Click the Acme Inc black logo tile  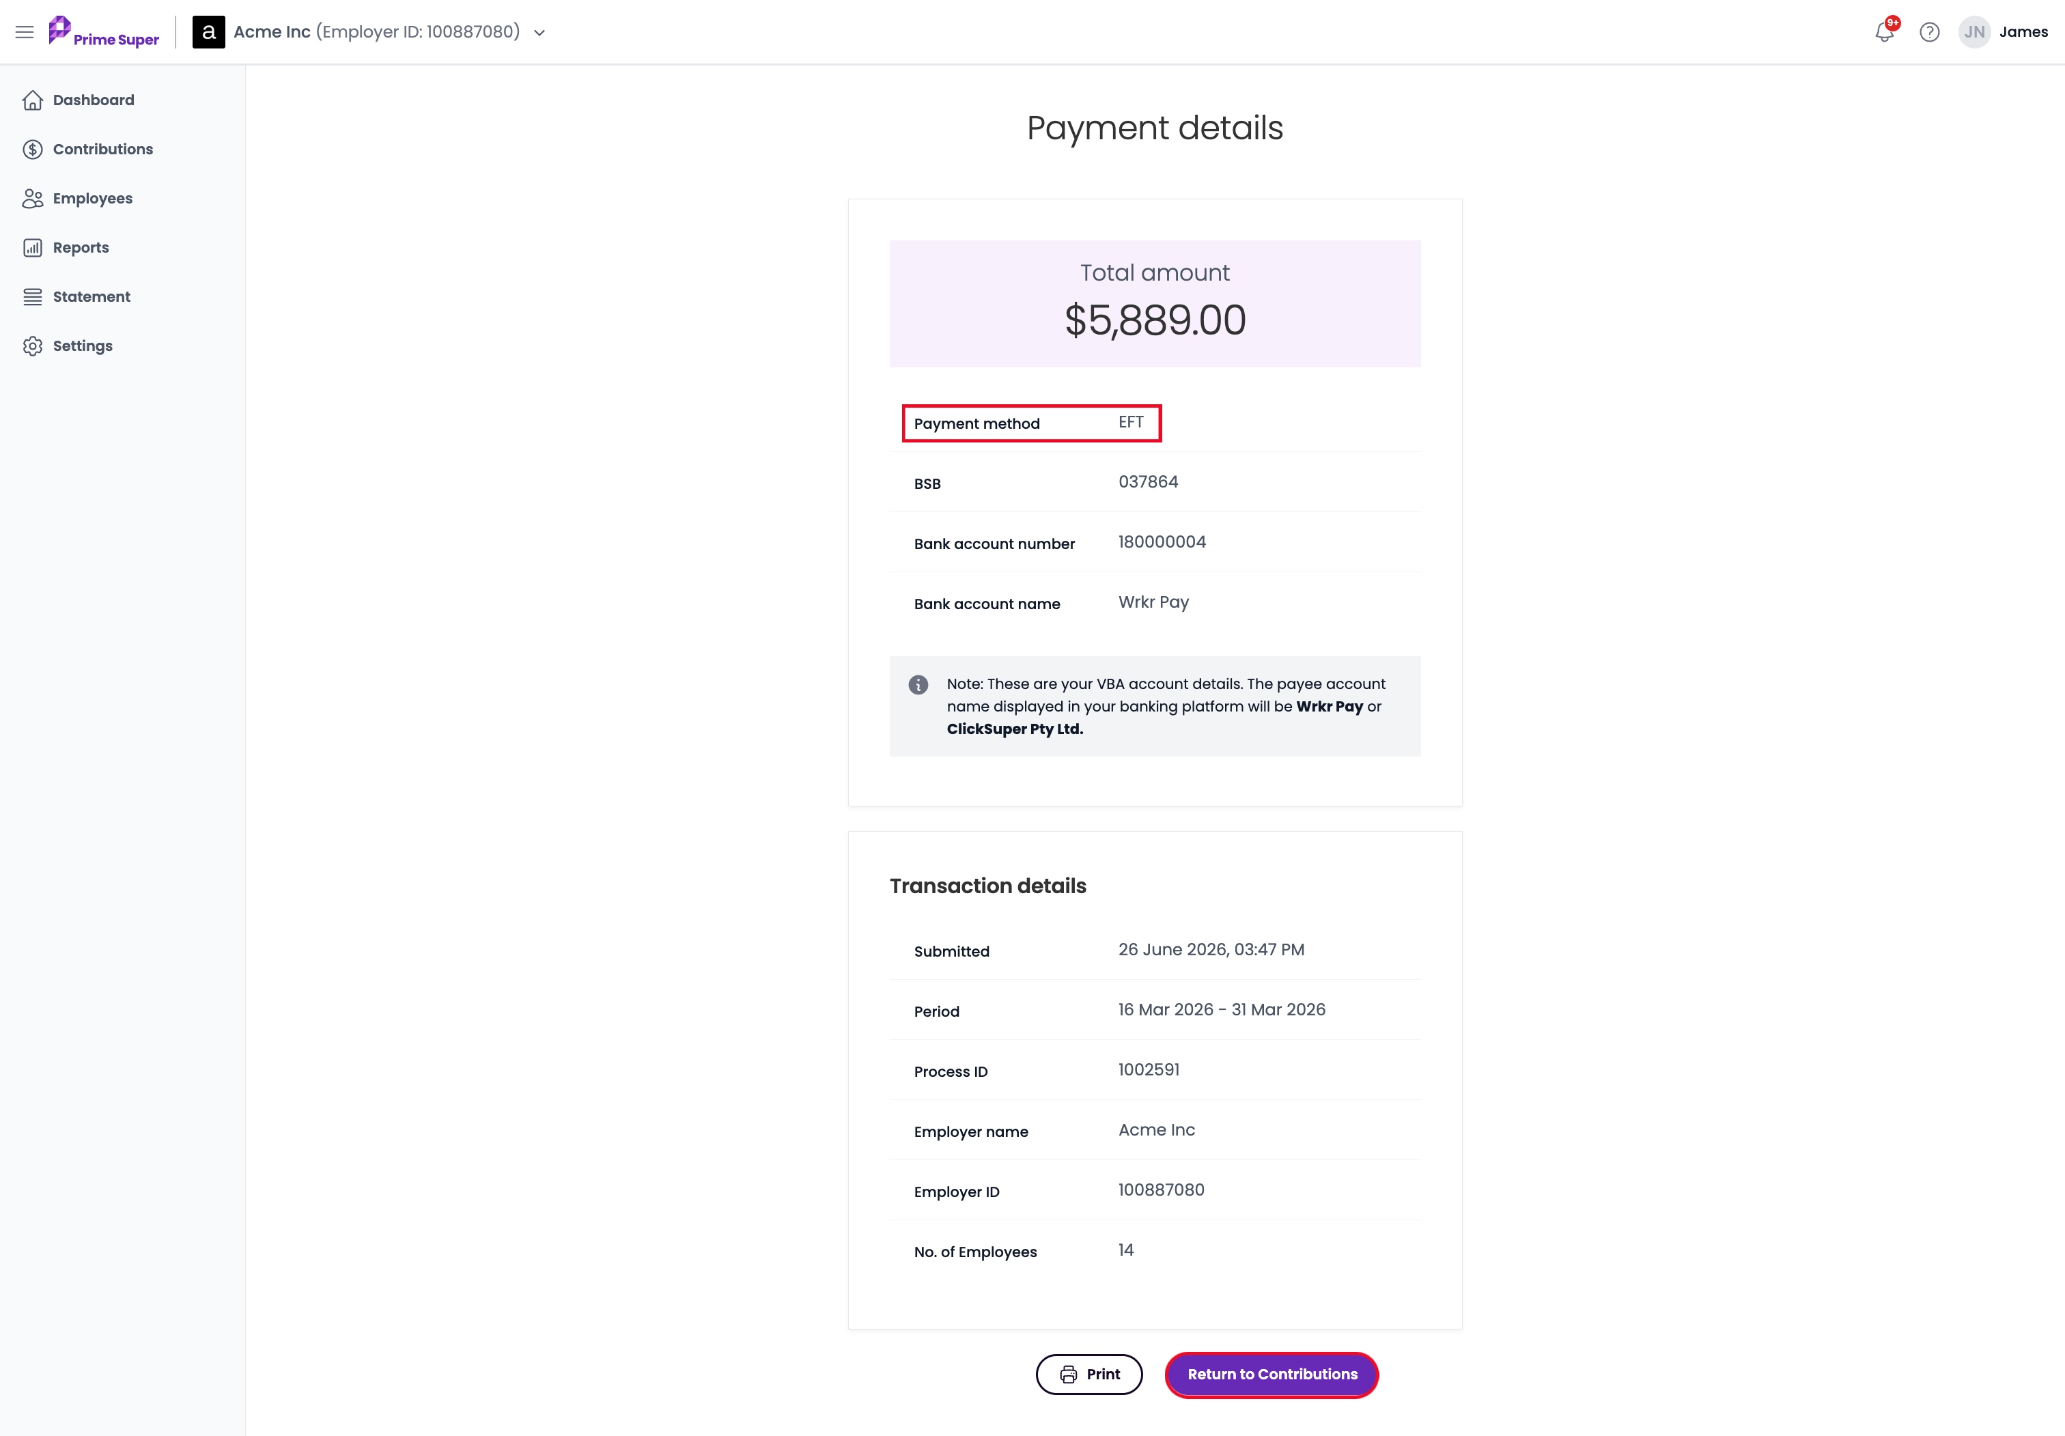click(209, 32)
